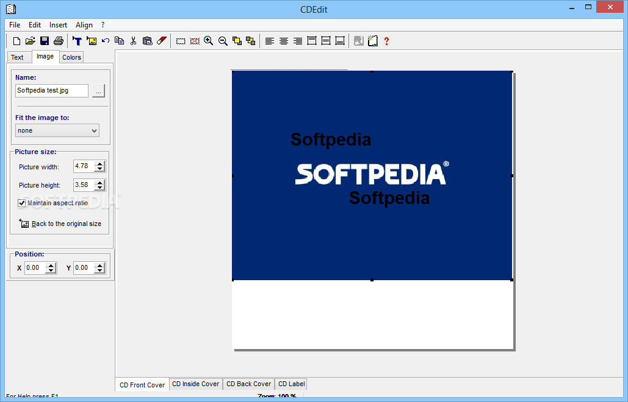Image resolution: width=628 pixels, height=402 pixels.
Task: Expand the Fit the image to dropdown
Action: [94, 131]
